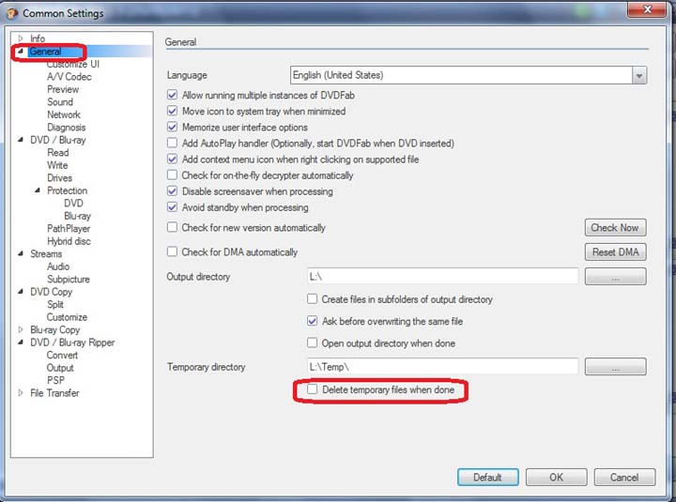Select Streams category

tap(46, 253)
